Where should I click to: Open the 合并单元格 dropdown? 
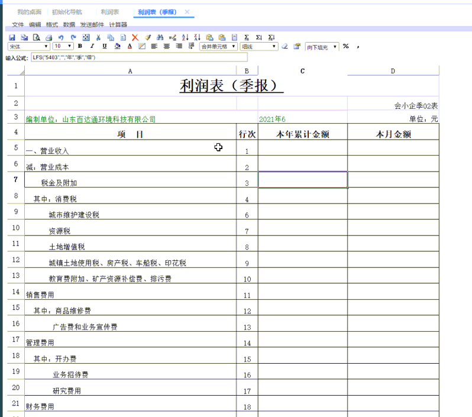pos(218,46)
